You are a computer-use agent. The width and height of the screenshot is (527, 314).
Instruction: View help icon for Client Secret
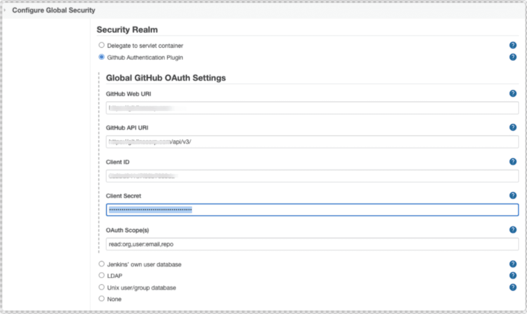(513, 196)
